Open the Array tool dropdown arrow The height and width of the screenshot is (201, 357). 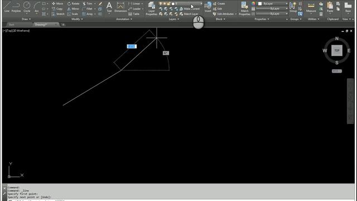(x=95, y=14)
